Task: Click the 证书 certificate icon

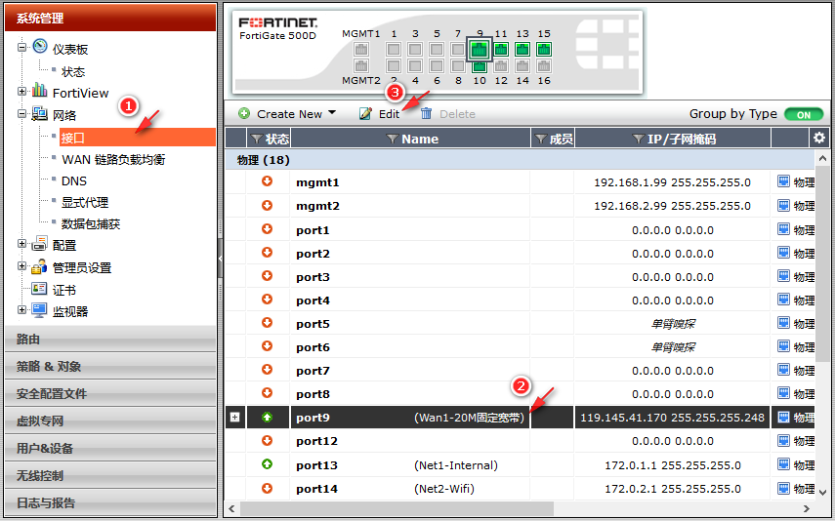Action: 39,289
